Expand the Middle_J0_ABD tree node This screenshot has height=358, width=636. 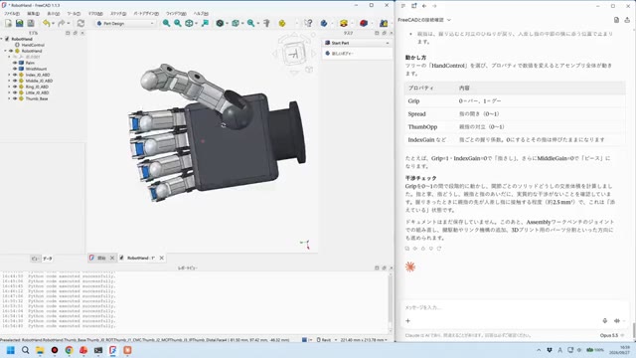point(9,81)
